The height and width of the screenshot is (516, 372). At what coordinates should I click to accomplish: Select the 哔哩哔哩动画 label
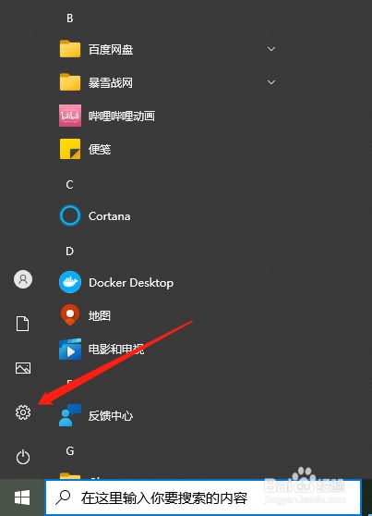pos(122,117)
